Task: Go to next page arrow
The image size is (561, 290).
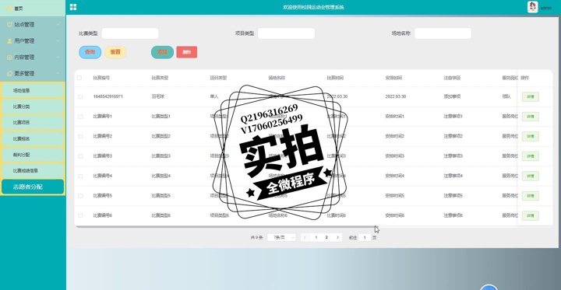Action: coord(337,237)
